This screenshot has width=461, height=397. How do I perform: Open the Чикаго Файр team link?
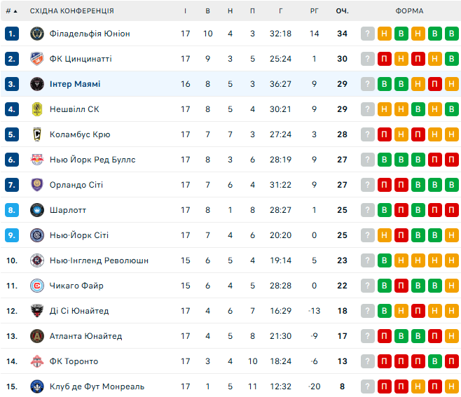[76, 286]
